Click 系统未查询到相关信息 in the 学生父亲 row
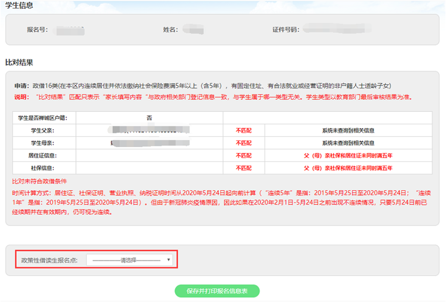Screen dimensions: 446x302 pos(348,130)
